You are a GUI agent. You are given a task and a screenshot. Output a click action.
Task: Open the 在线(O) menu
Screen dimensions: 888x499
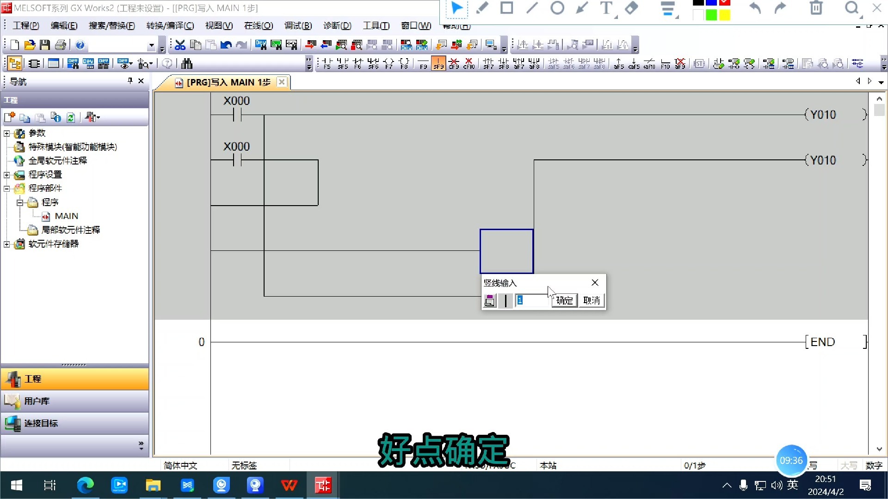pyautogui.click(x=259, y=25)
